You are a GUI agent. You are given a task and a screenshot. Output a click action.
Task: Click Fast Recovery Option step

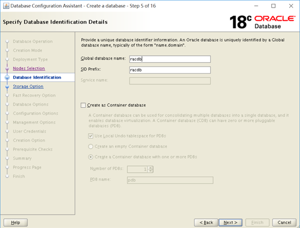click(x=34, y=95)
